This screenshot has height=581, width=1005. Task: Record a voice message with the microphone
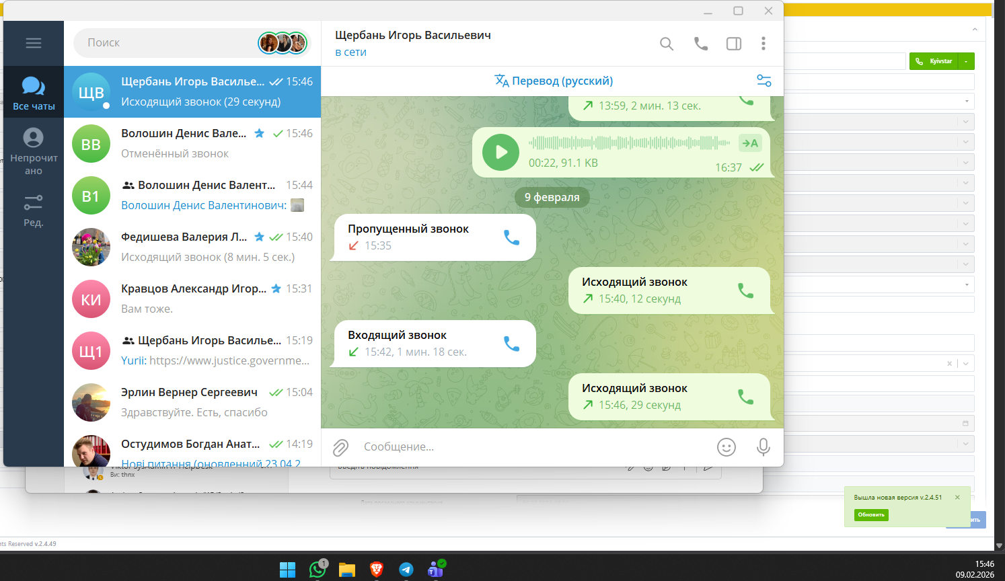(x=764, y=447)
